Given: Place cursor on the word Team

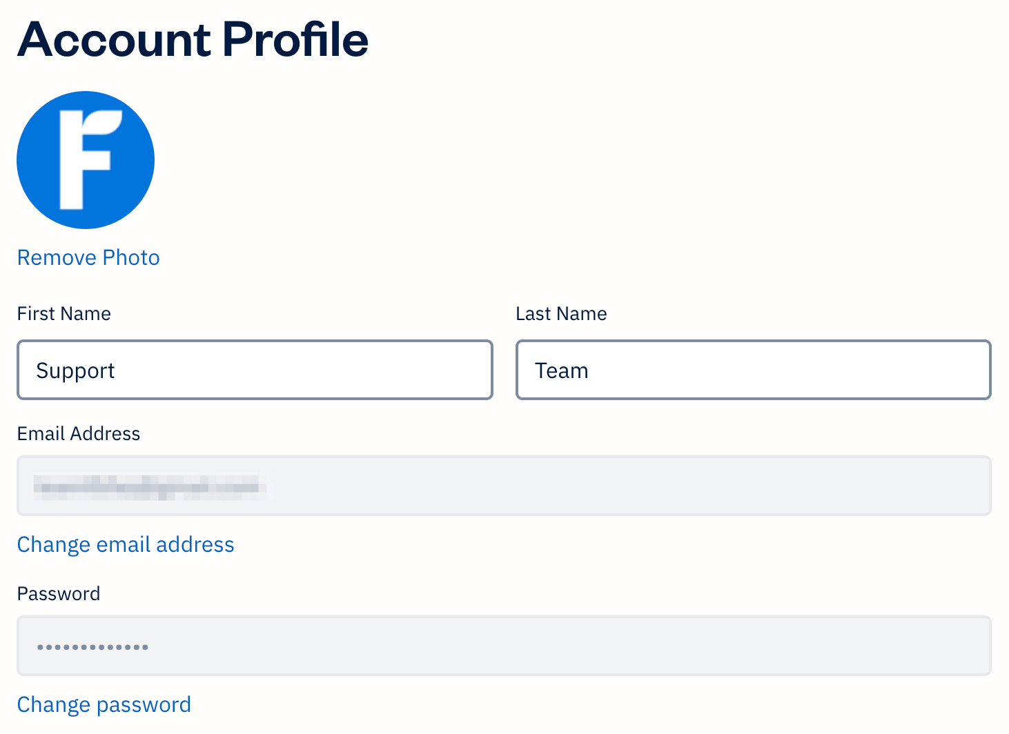Looking at the screenshot, I should click(561, 371).
